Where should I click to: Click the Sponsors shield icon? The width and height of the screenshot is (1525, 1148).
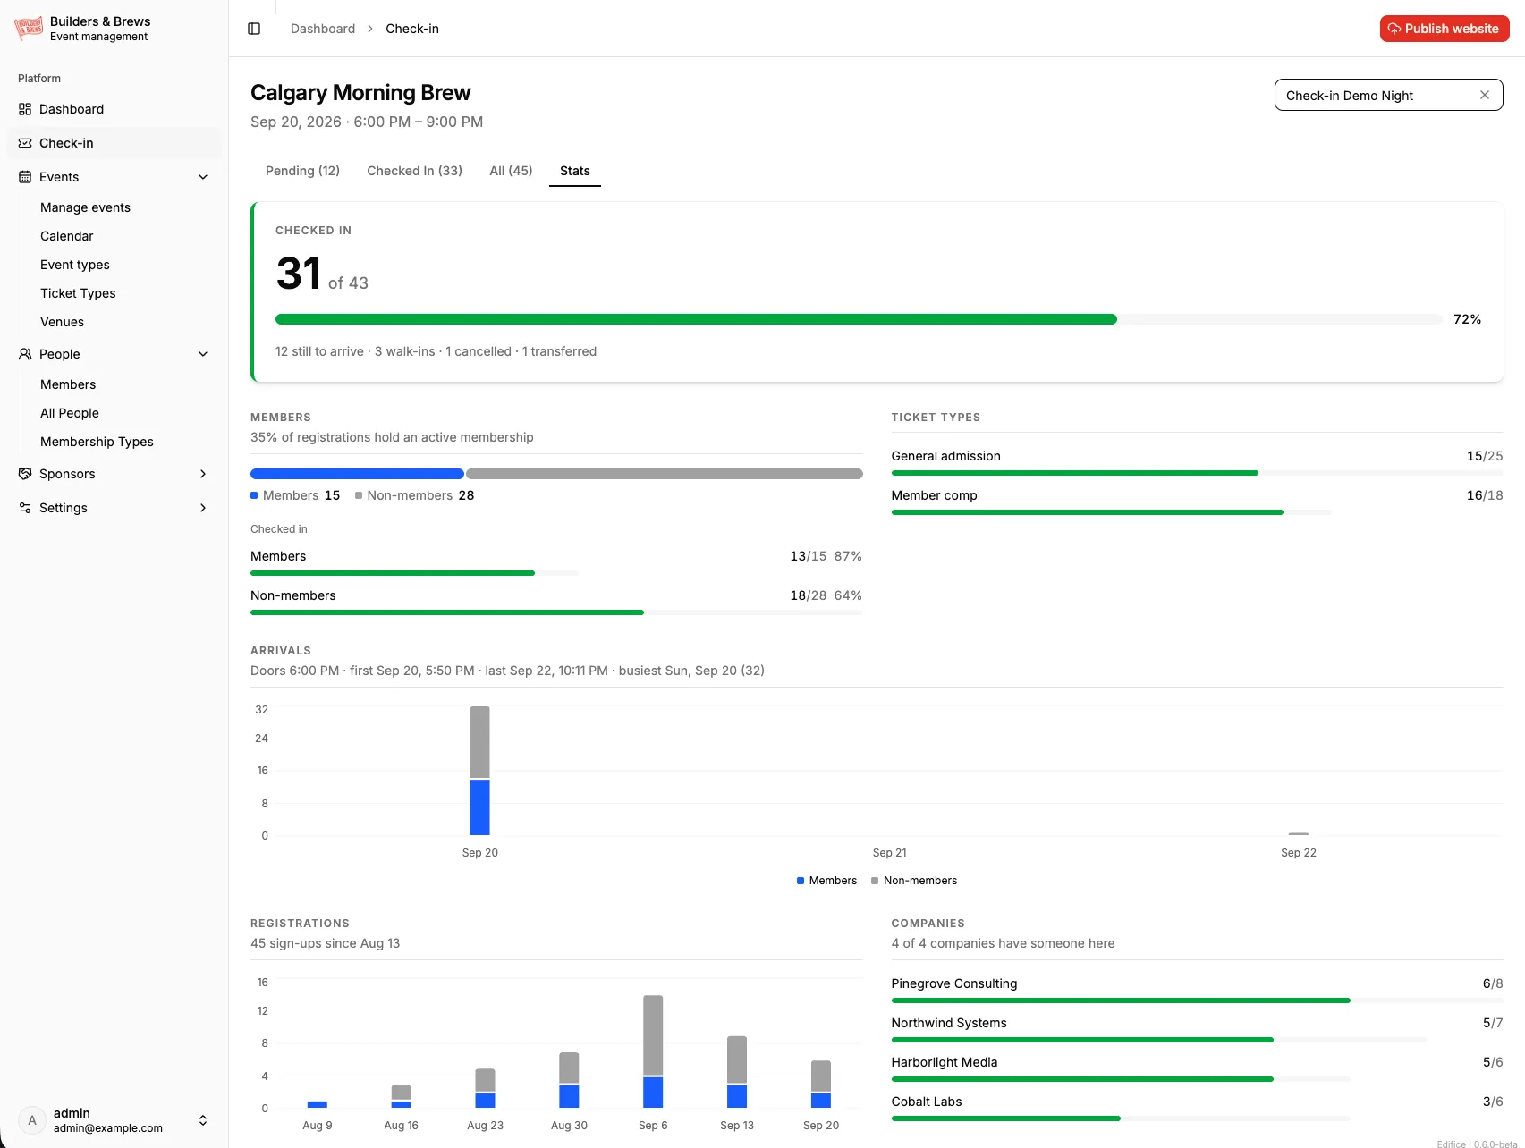point(25,474)
